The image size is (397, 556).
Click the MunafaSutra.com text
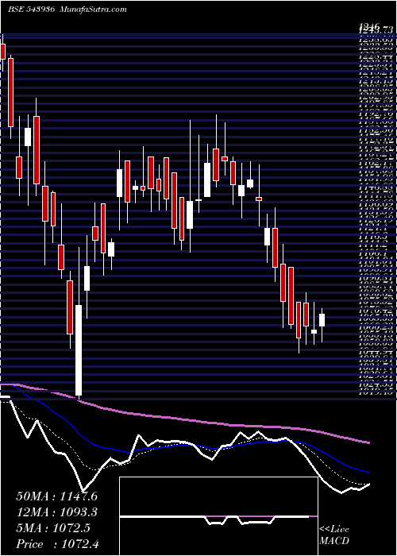coord(93,10)
